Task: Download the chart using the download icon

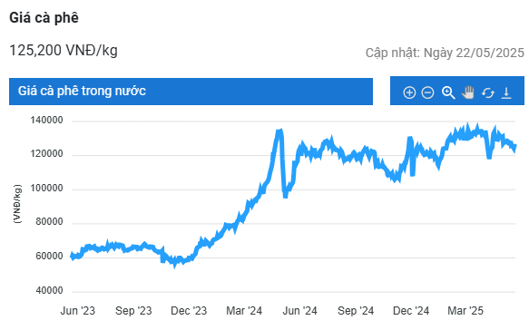Action: (x=506, y=92)
